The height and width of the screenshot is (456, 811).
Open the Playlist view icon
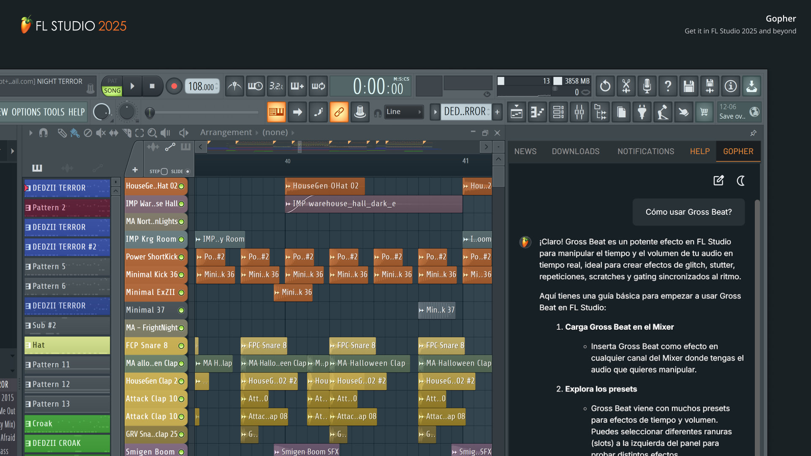[x=516, y=112]
